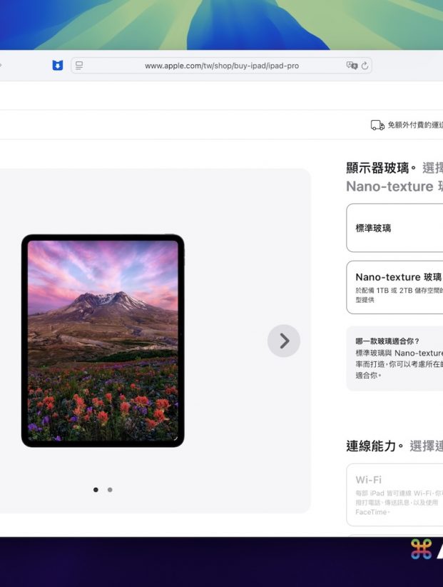Click the blue shield extension icon
Screen dimensions: 443x587
pyautogui.click(x=57, y=66)
